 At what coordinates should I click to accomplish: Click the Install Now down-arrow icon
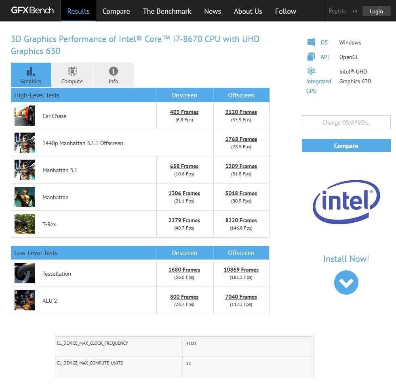tap(346, 283)
